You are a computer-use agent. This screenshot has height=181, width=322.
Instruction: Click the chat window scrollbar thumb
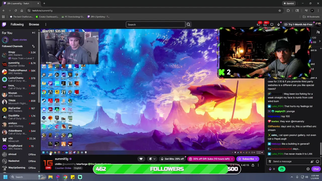[x=320, y=148]
